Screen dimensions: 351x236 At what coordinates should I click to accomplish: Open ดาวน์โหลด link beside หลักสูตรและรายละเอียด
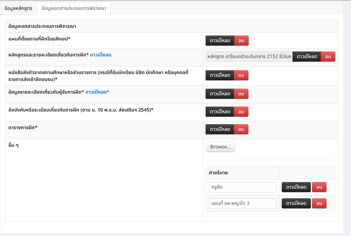[x=101, y=55]
